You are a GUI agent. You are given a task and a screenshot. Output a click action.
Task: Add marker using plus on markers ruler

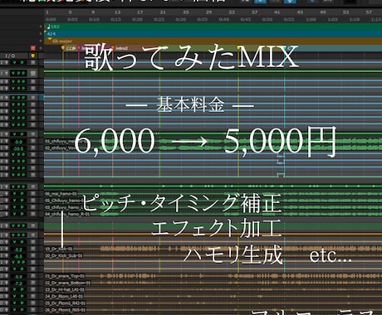click(x=41, y=48)
